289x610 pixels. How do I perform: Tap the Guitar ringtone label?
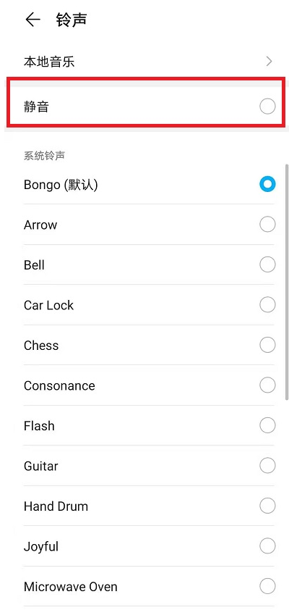(x=40, y=466)
